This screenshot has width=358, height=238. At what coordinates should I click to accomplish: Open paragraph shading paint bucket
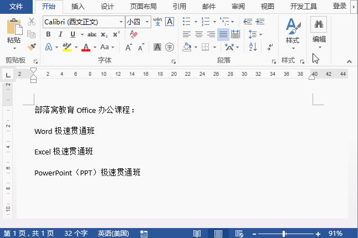click(187, 47)
